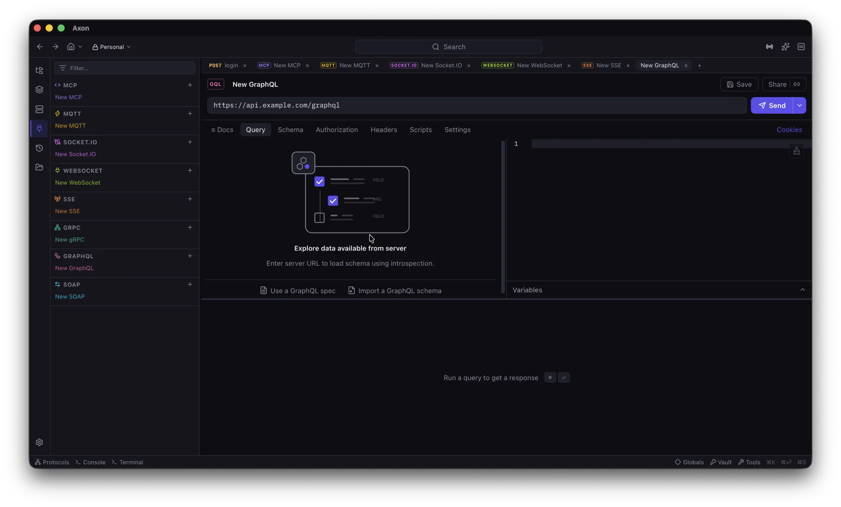Viewport: 841px width, 507px height.
Task: Switch to the Authorization tab
Action: (337, 129)
